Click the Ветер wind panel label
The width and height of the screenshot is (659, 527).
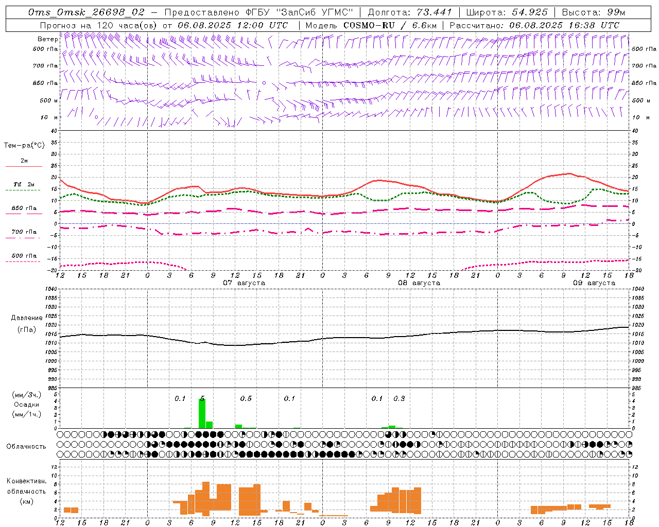pos(47,39)
